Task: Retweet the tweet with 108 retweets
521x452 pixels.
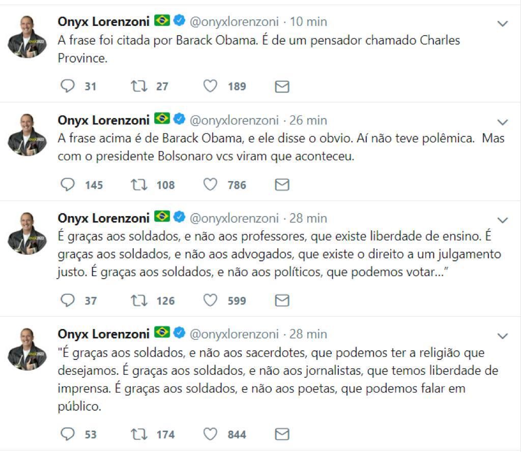Action: (x=139, y=185)
